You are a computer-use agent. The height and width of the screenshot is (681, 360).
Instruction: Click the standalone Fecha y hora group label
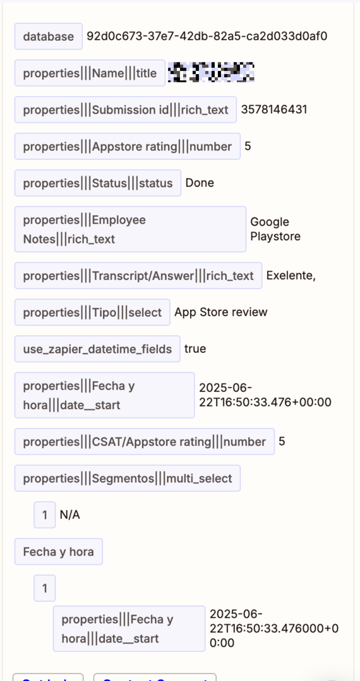(59, 551)
